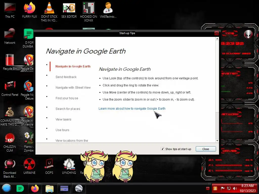259x194 pixels.
Task: Select the View locations from the tip
Action: point(72,140)
